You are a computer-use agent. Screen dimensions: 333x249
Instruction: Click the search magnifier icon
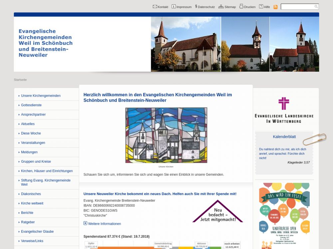pos(316,7)
